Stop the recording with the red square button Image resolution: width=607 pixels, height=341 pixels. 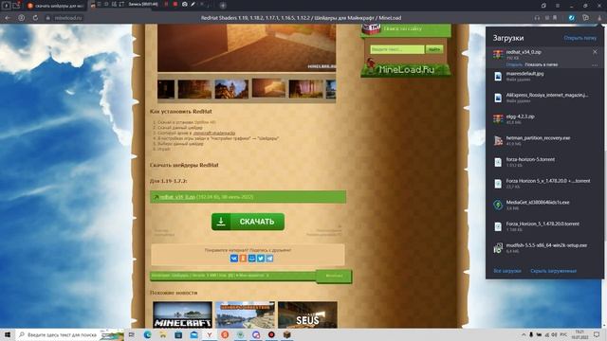pos(175,4)
